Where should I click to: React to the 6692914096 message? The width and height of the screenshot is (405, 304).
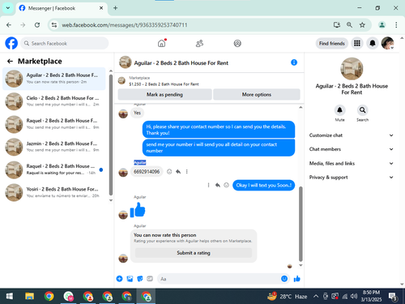[169, 172]
